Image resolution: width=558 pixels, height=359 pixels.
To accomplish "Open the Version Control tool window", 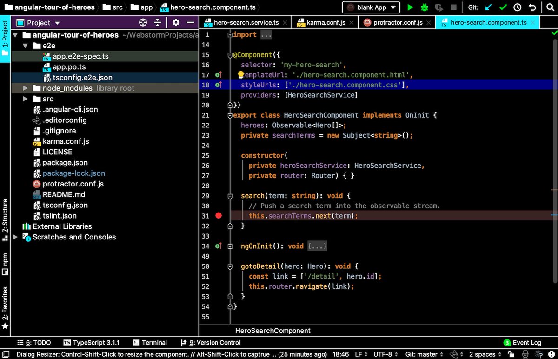I will tap(210, 343).
